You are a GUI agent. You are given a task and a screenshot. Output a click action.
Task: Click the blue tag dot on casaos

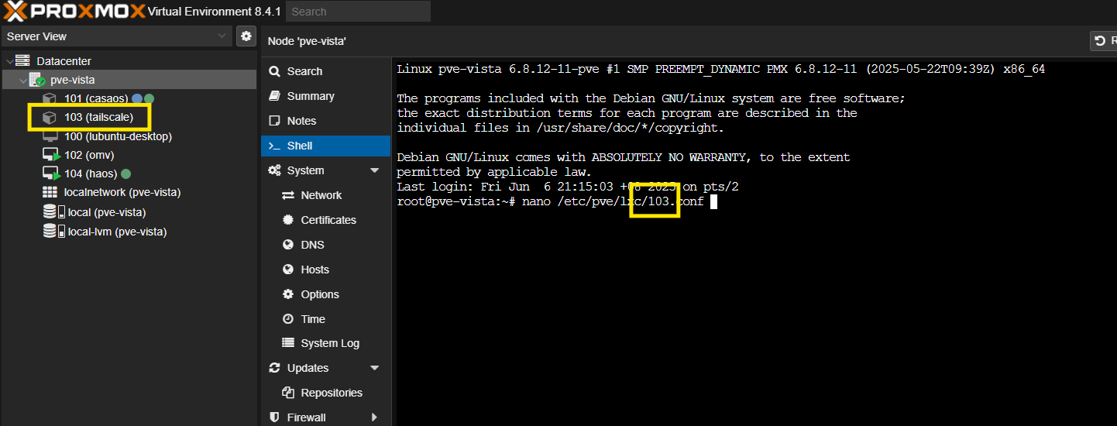click(137, 98)
